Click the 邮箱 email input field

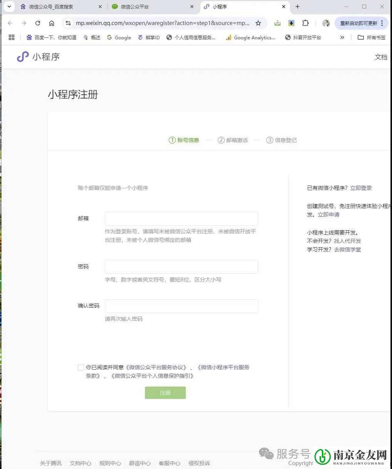point(181,218)
